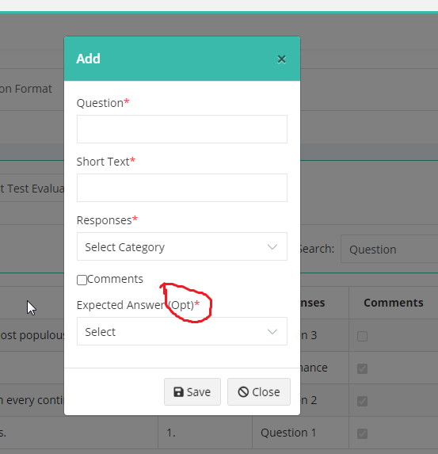Click the Expected Answer (Opt) label

[138, 305]
